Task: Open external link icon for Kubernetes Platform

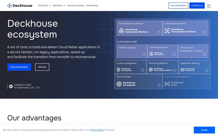Action: pos(159,32)
